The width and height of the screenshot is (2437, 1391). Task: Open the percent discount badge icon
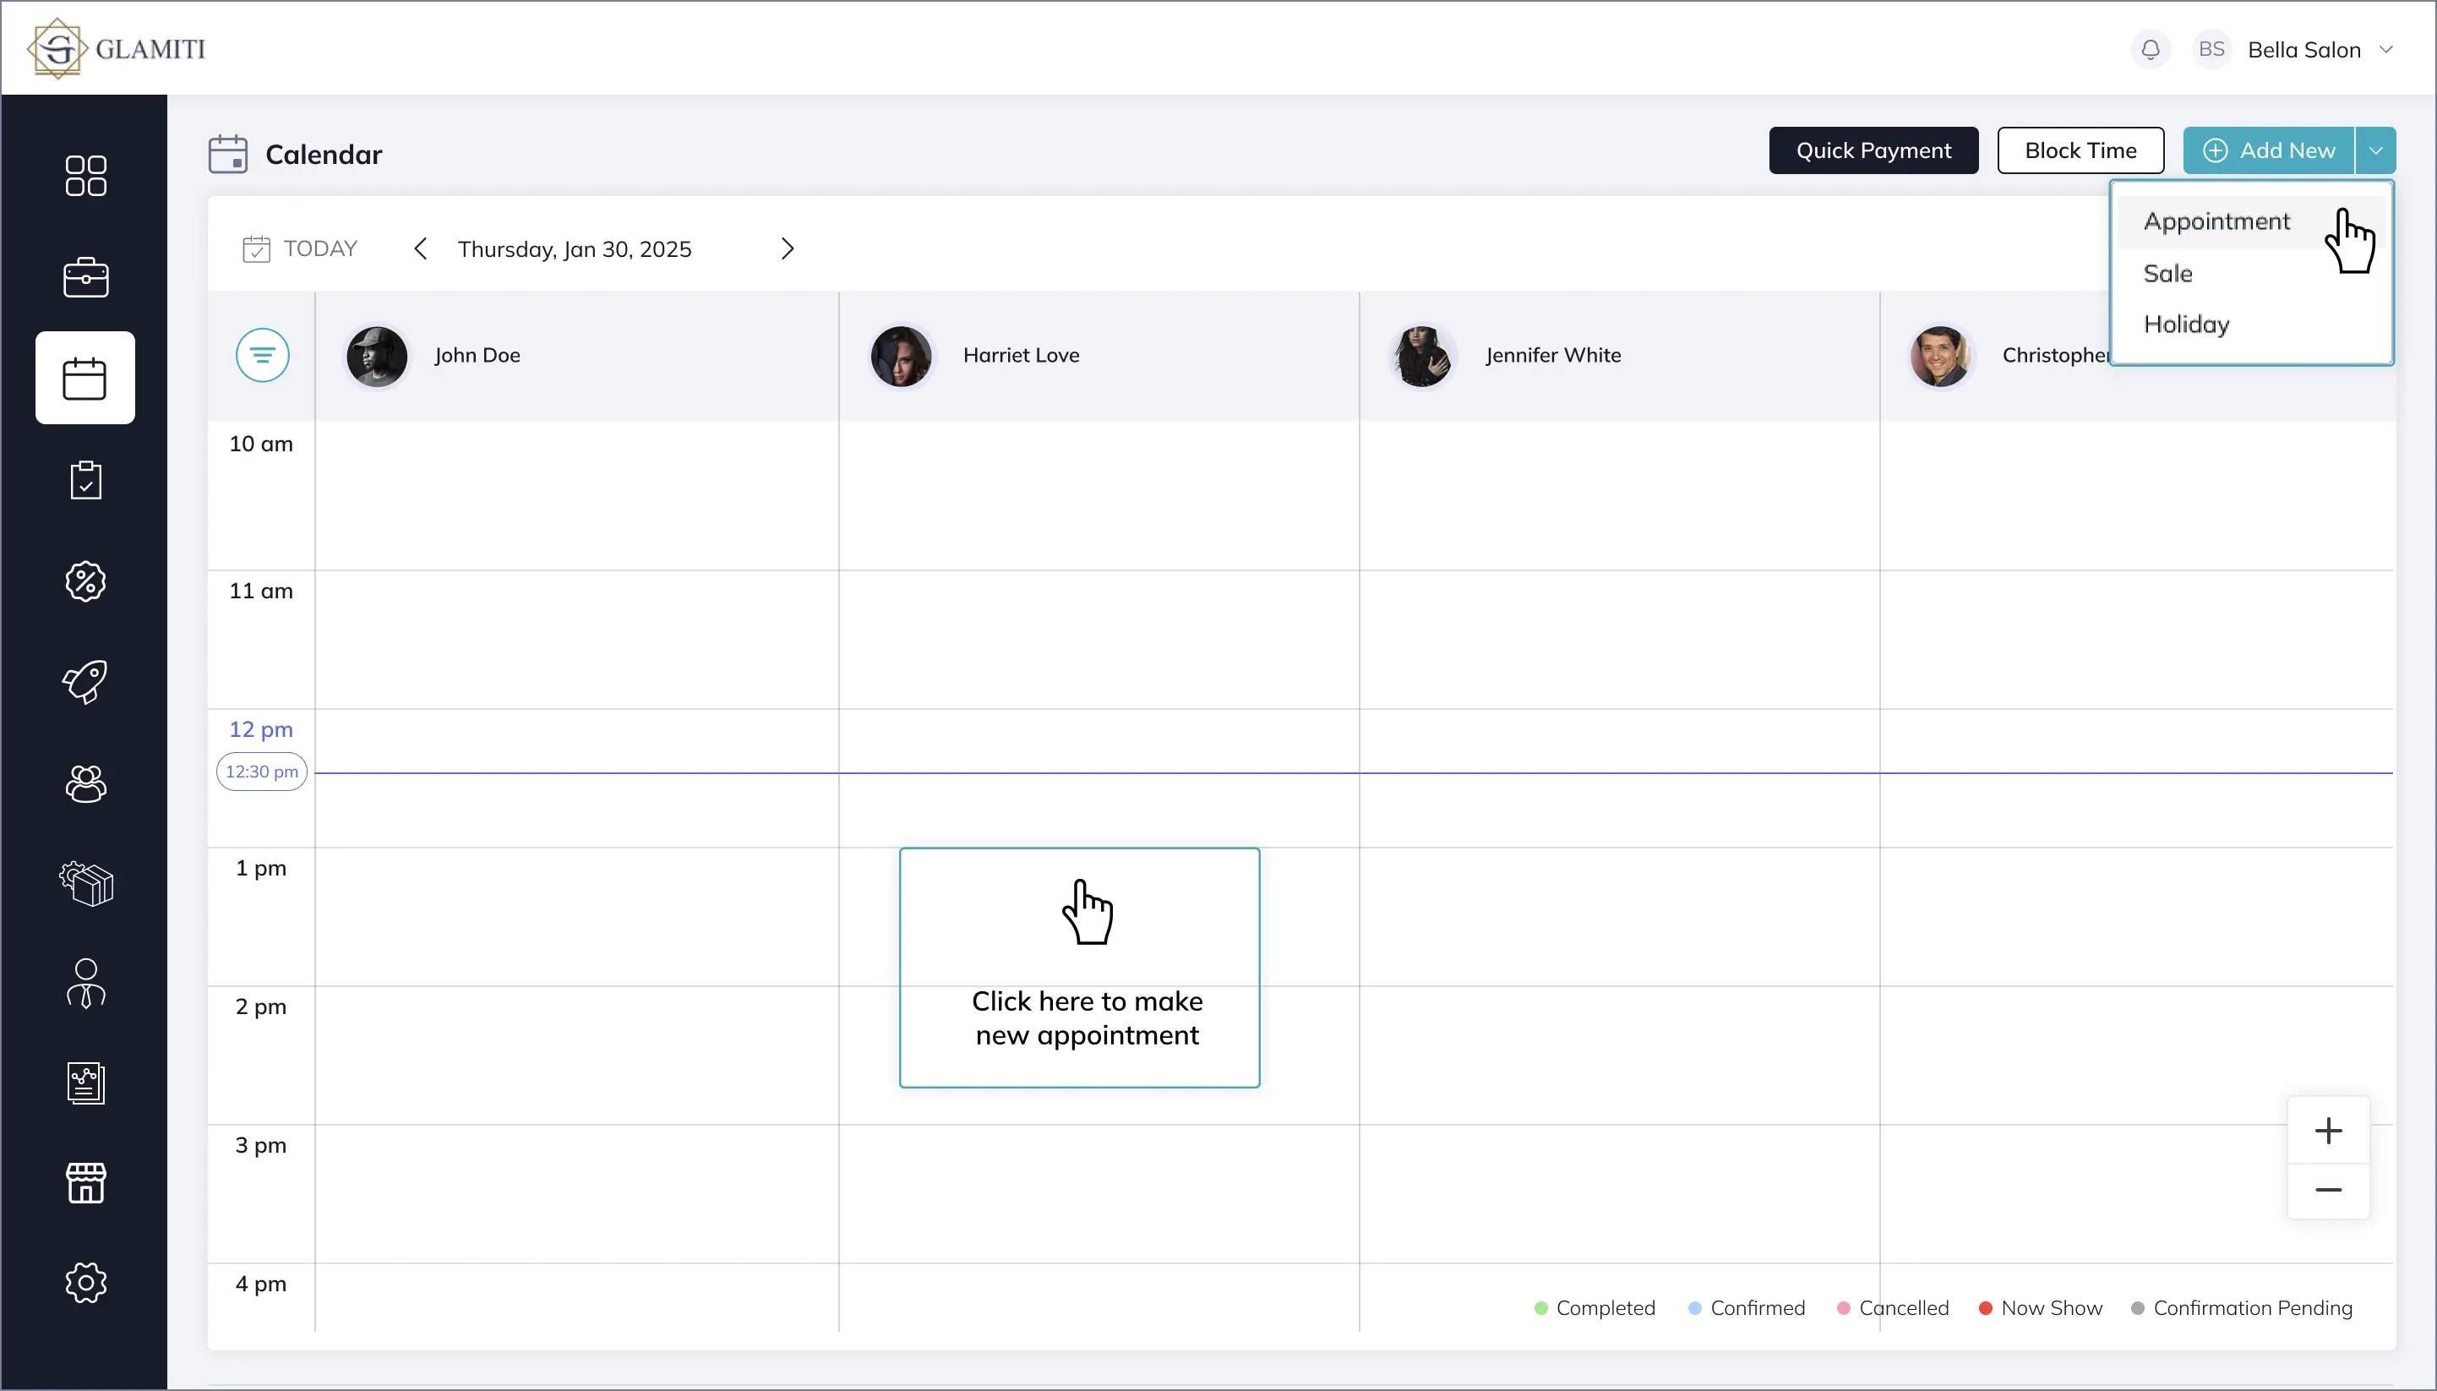point(86,581)
